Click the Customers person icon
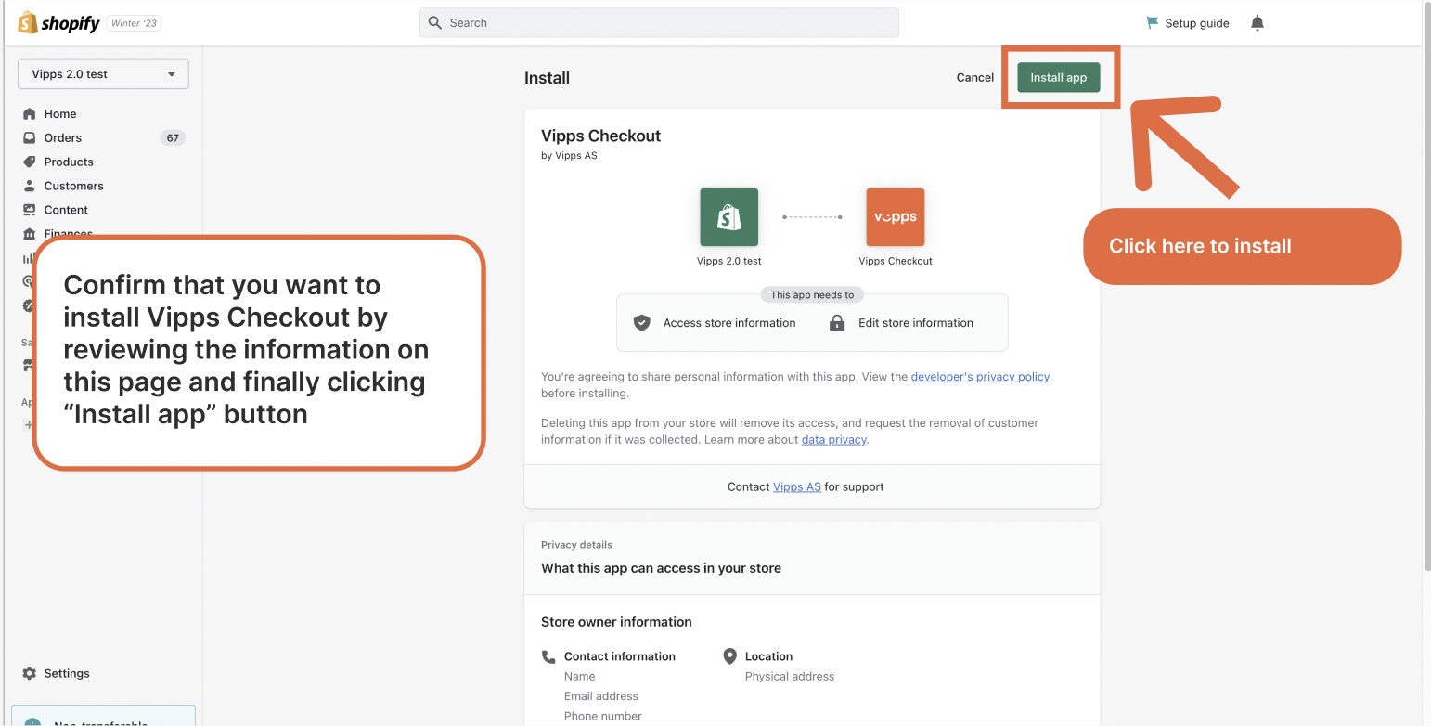The height and width of the screenshot is (726, 1431). [x=30, y=186]
